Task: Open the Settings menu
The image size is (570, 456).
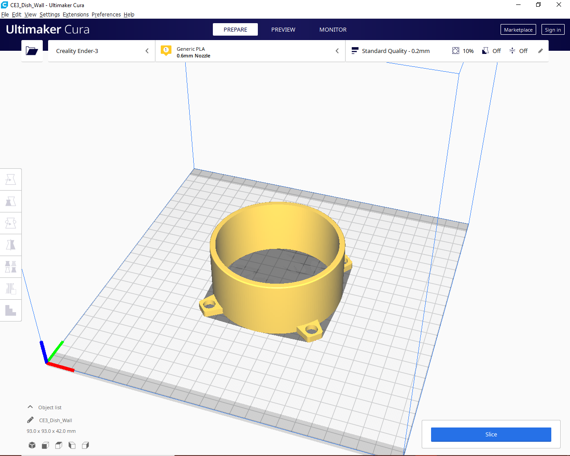Action: 49,15
